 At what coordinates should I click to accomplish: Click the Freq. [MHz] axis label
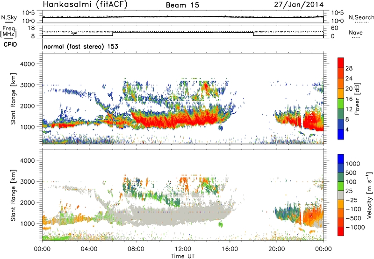coord(8,32)
